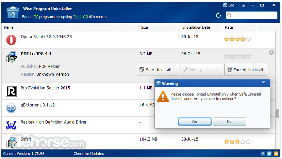Close the Warning dialog
Image resolution: width=282 pixels, height=159 pixels.
(x=263, y=82)
